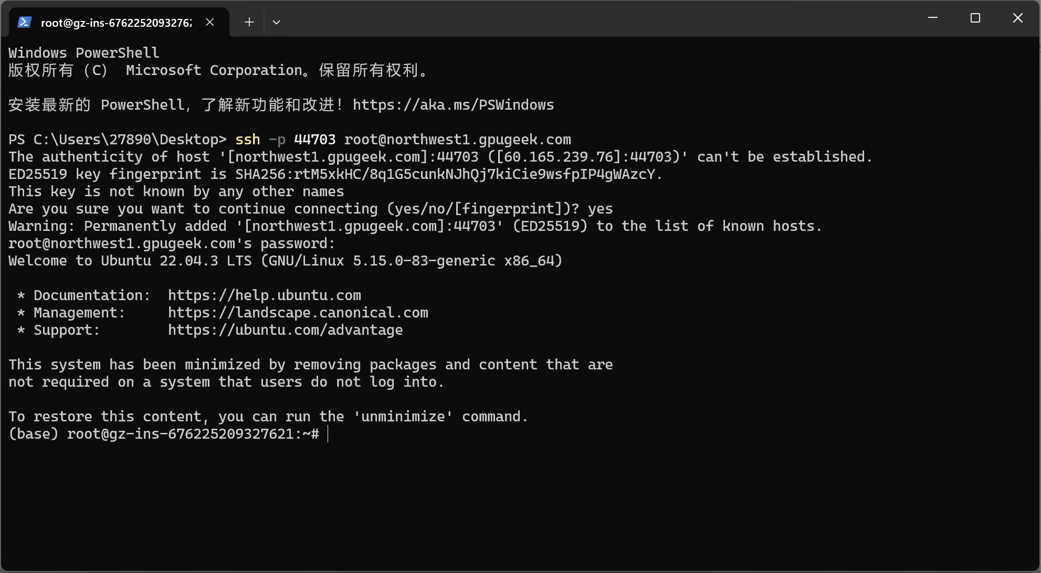Close the Windows Terminal window
The image size is (1041, 573).
point(1018,18)
